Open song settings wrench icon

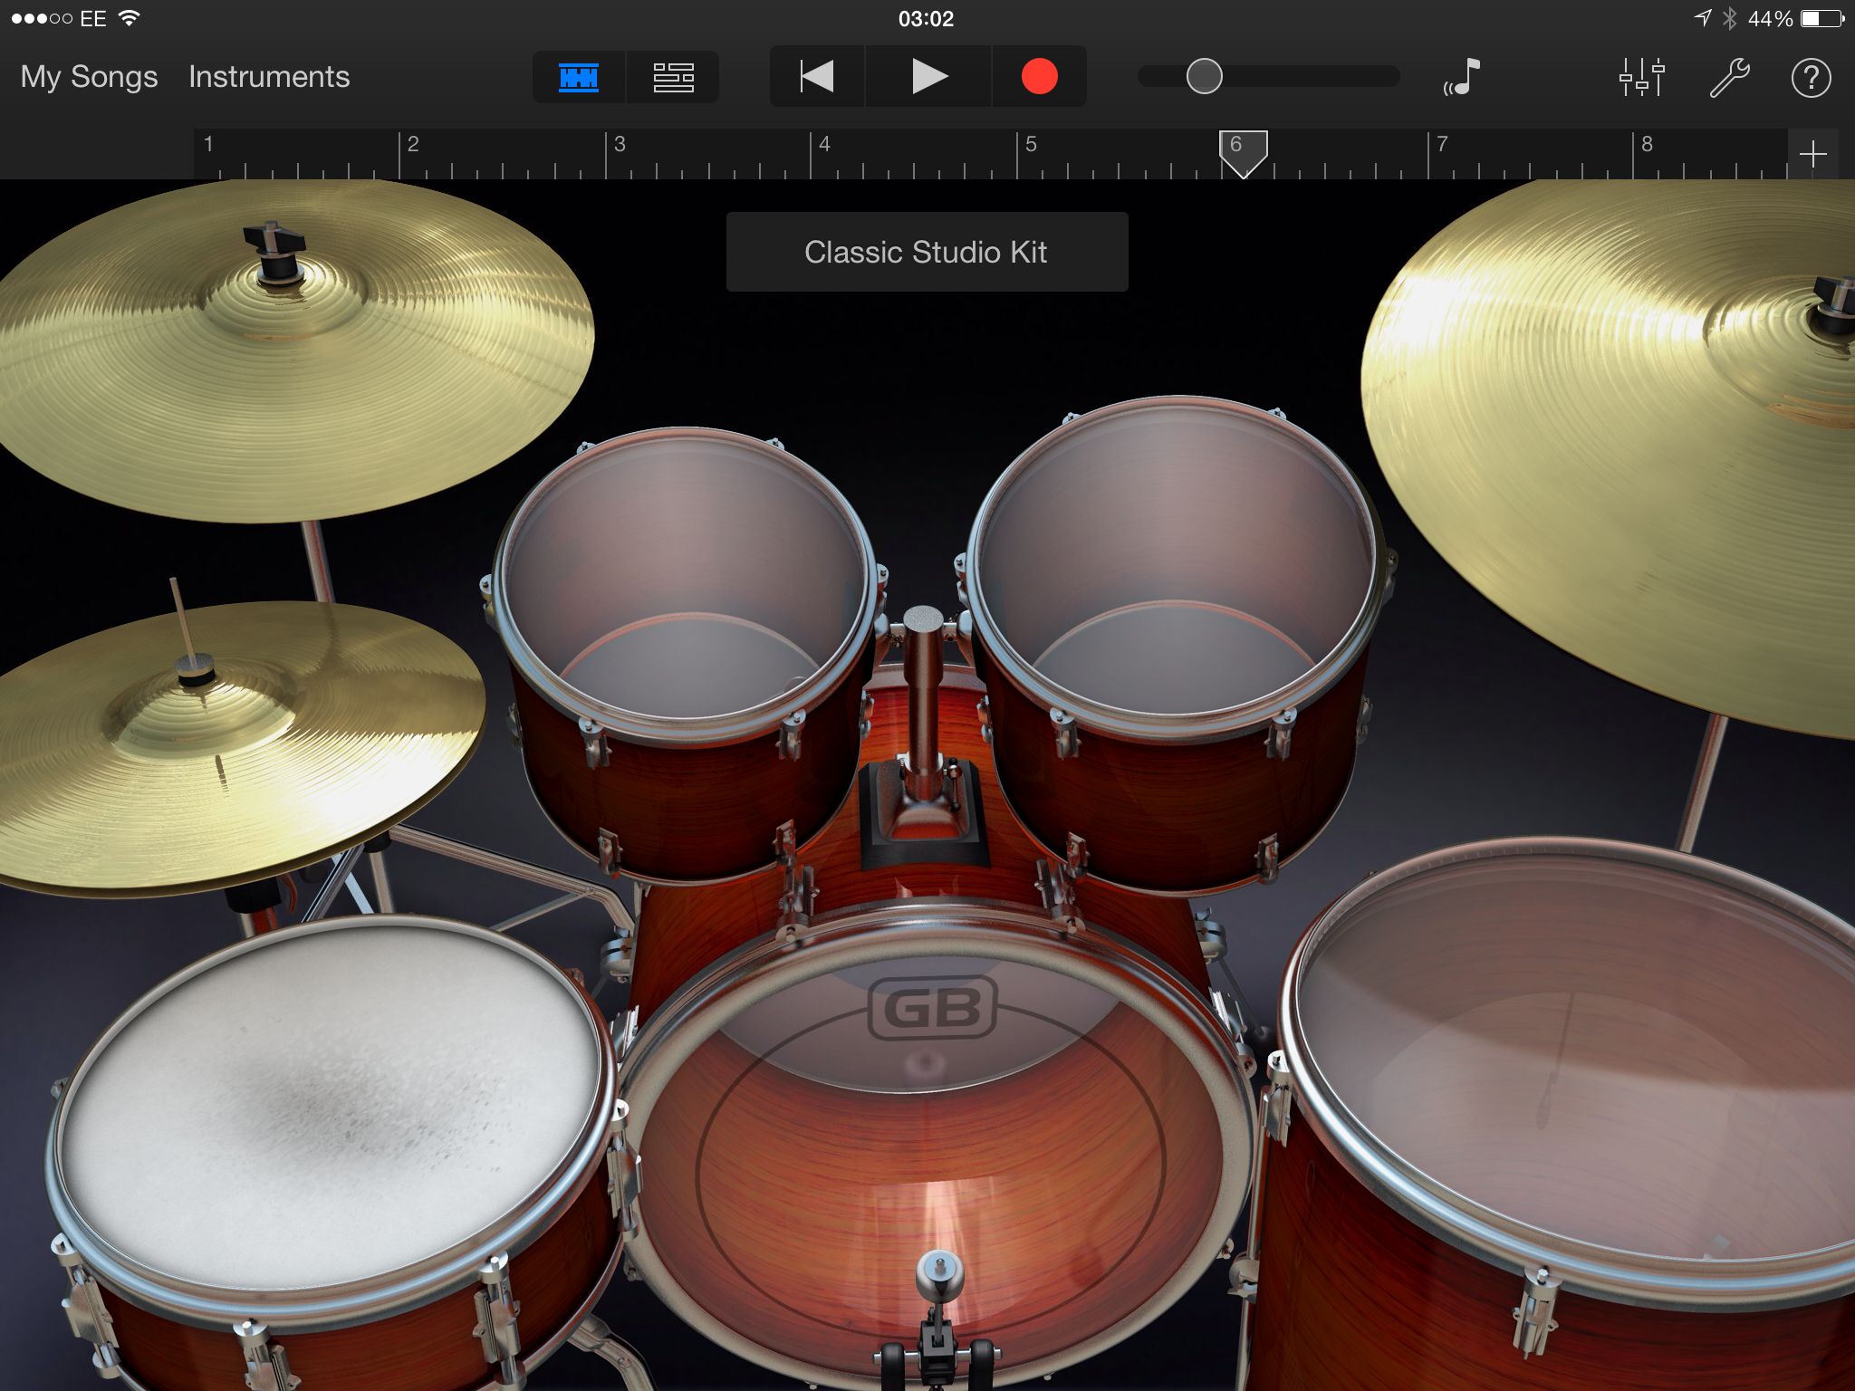coord(1728,77)
